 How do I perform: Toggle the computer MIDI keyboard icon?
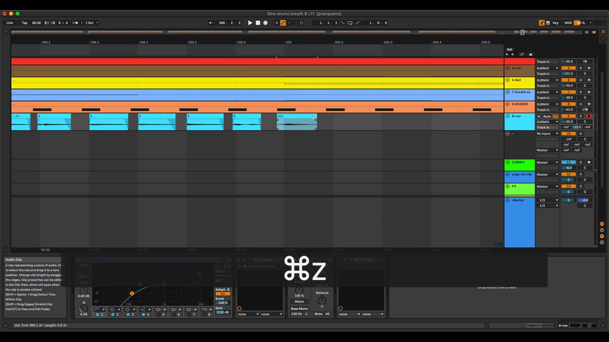[548, 23]
